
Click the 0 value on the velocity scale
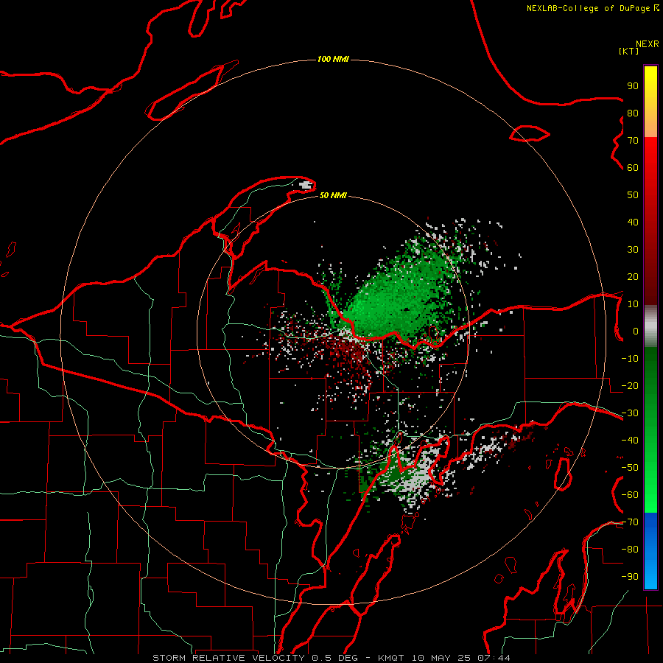[636, 331]
